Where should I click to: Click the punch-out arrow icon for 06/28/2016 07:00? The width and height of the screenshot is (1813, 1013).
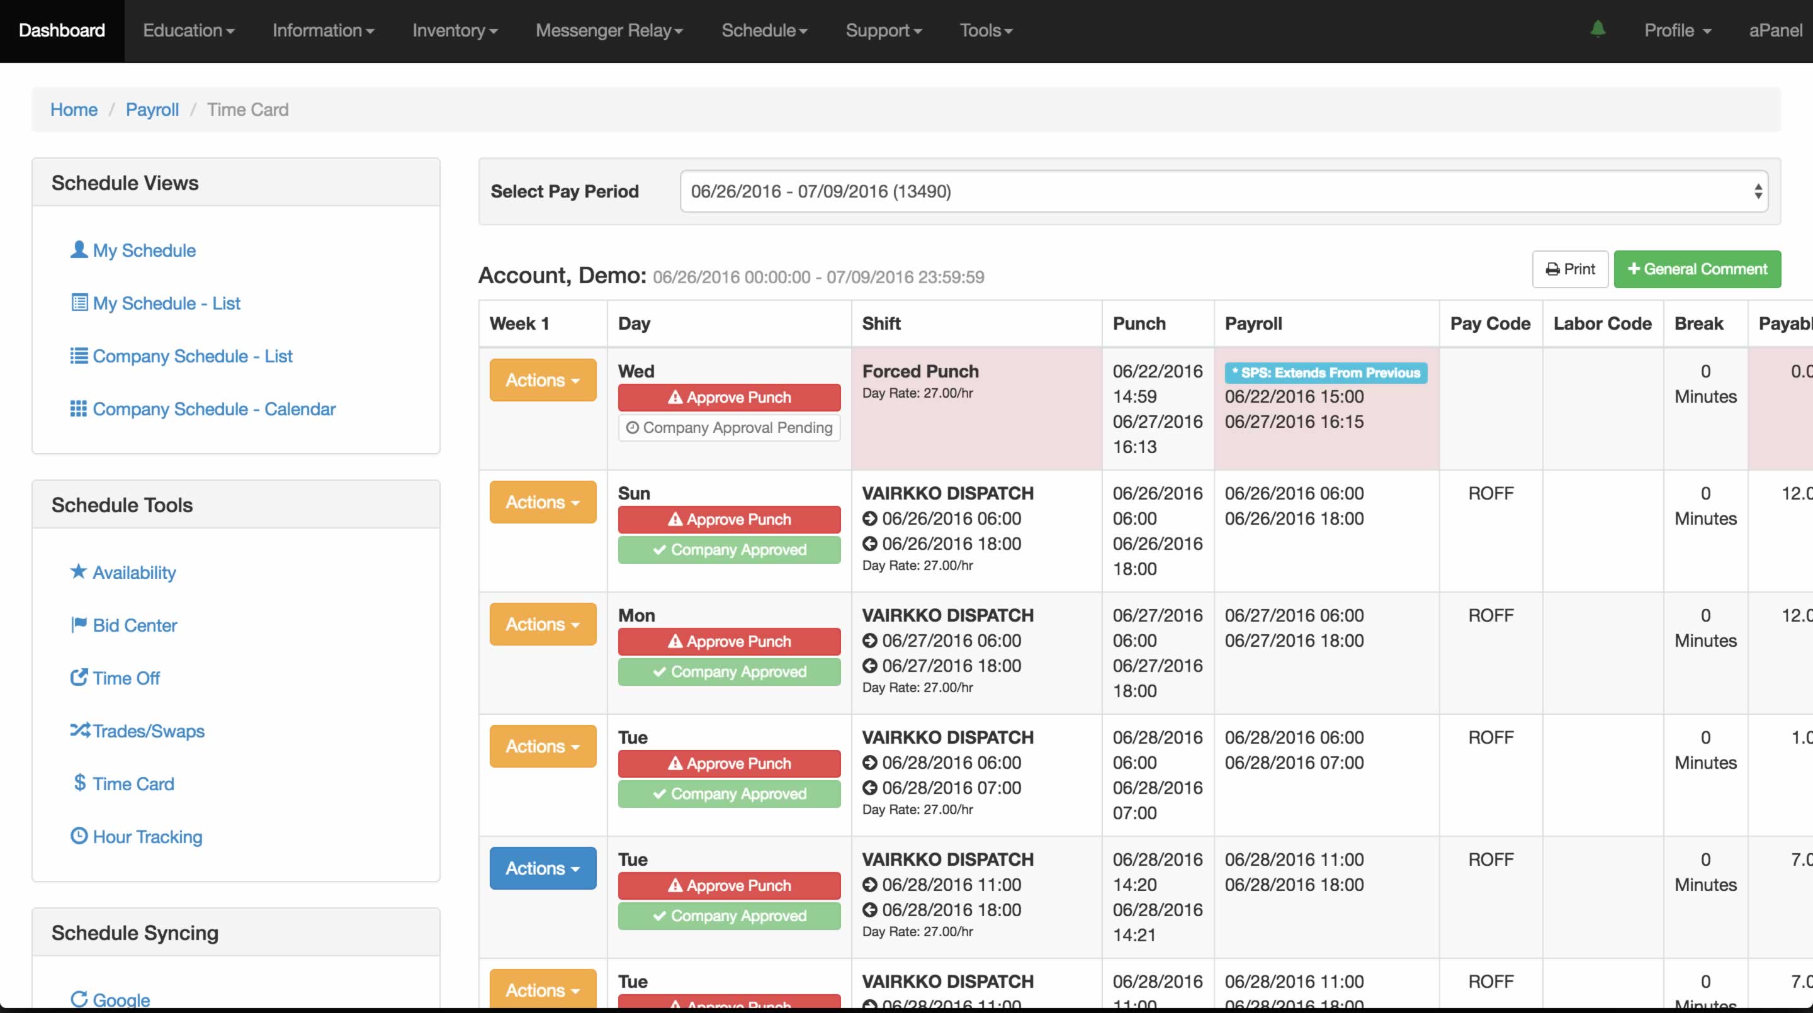click(x=870, y=788)
